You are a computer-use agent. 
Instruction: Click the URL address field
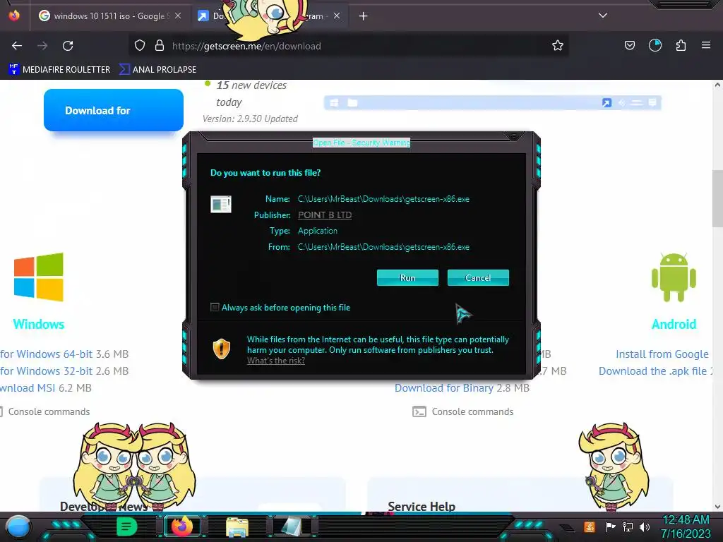[x=348, y=46]
